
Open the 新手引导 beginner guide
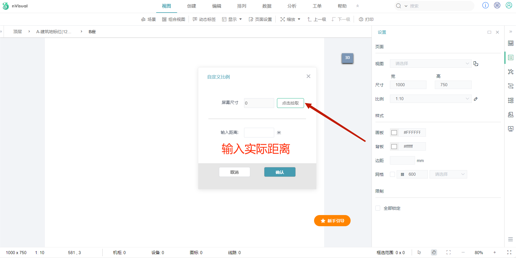(332, 221)
